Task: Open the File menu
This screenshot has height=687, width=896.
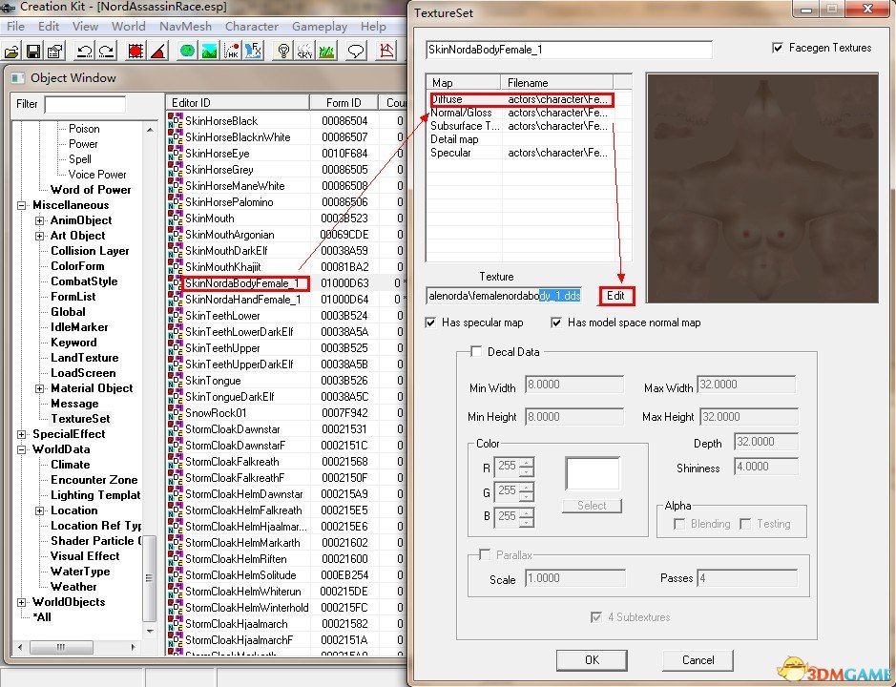Action: [x=15, y=27]
